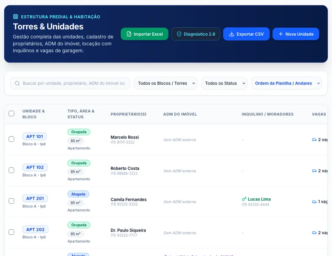
Task: Click the Proprietário(s) column header
Action: click(129, 114)
